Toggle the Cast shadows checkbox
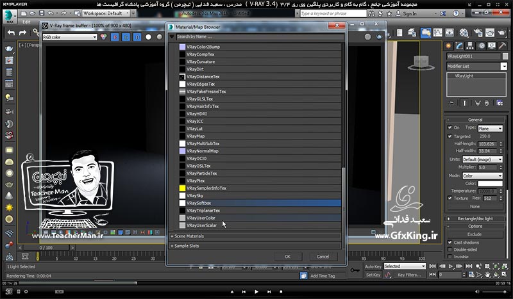 (x=450, y=243)
